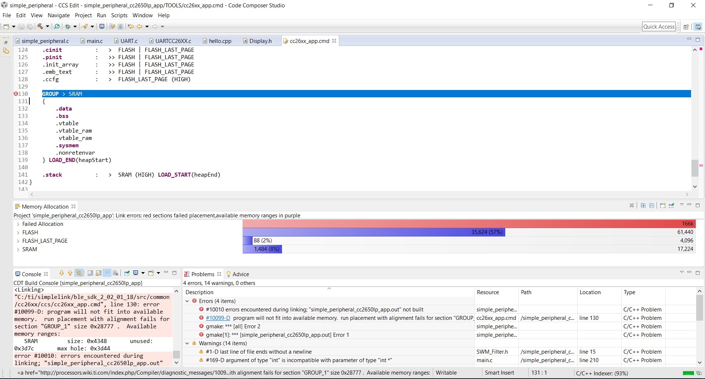This screenshot has height=379, width=705.
Task: Open the Project menu
Action: click(x=83, y=15)
